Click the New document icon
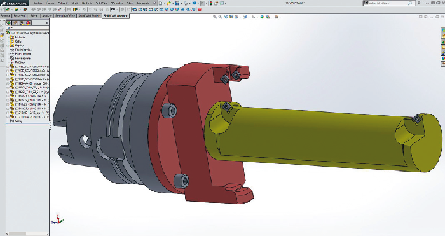Screen dimensions: 445x236 [161, 3]
